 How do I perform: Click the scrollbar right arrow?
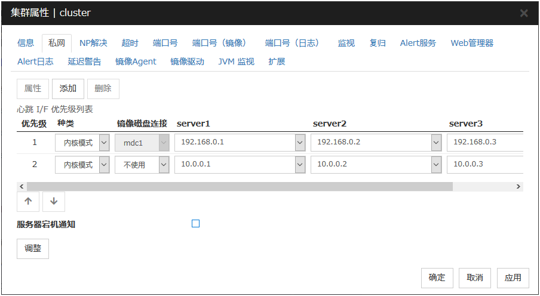[x=518, y=187]
